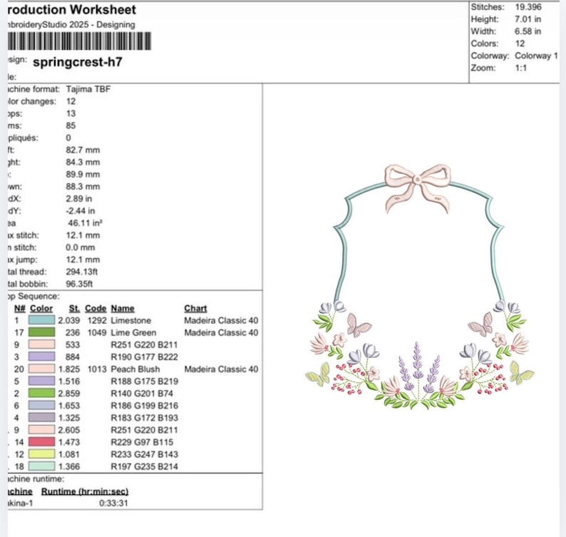Click the value 88.3 mm
Screen dimensions: 566x537
point(83,186)
